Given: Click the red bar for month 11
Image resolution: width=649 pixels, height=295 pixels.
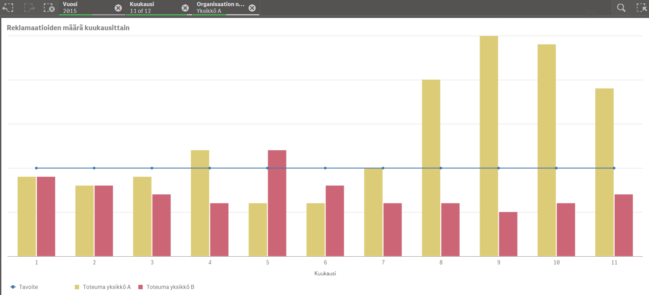Looking at the screenshot, I should coord(624,225).
